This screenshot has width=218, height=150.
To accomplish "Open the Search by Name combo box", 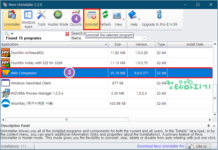I will (x=109, y=38).
